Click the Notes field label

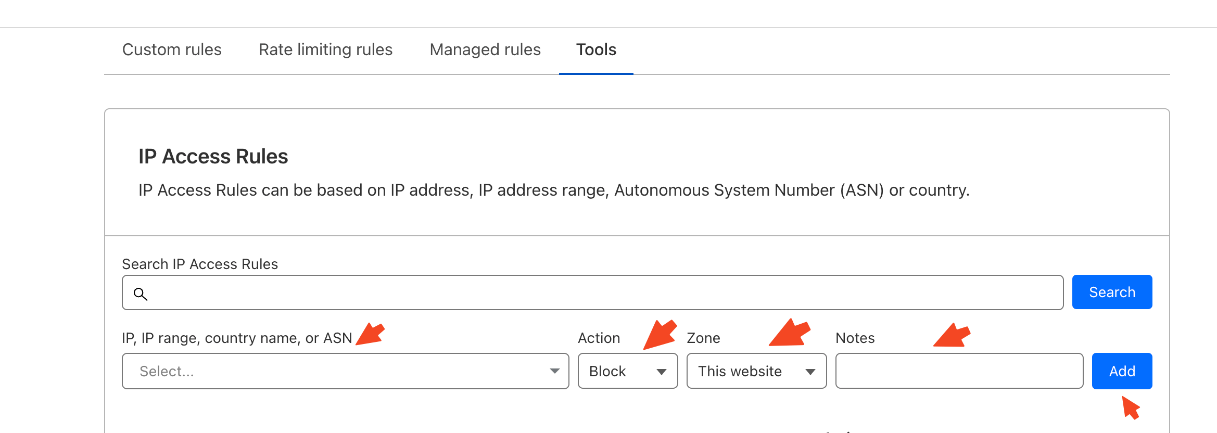(x=855, y=338)
